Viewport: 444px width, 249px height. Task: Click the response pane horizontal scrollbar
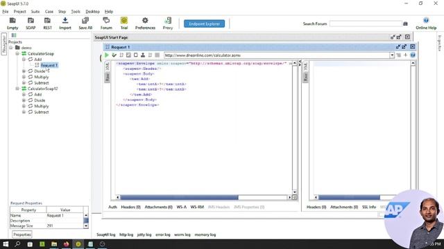pyautogui.click(x=349, y=197)
